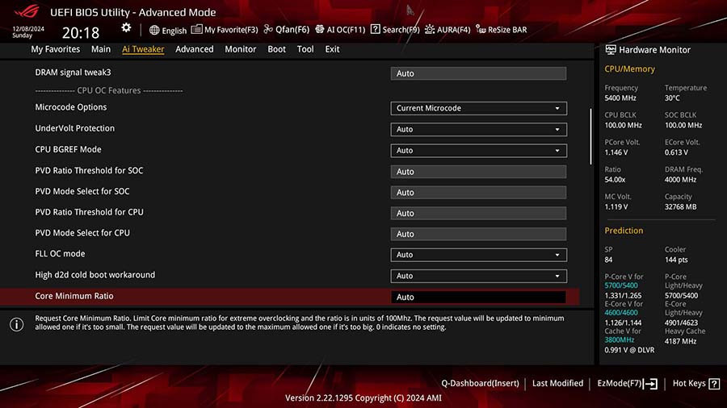Click PVD Ratio Threshold for CPU field
The width and height of the screenshot is (727, 408).
click(x=478, y=213)
